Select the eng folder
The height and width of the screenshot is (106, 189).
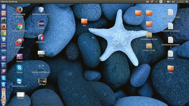pos(171,68)
